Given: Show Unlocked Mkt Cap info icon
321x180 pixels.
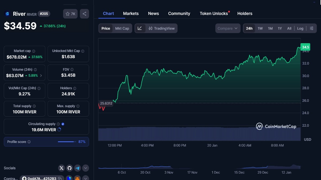Looking at the screenshot, I should (x=83, y=51).
